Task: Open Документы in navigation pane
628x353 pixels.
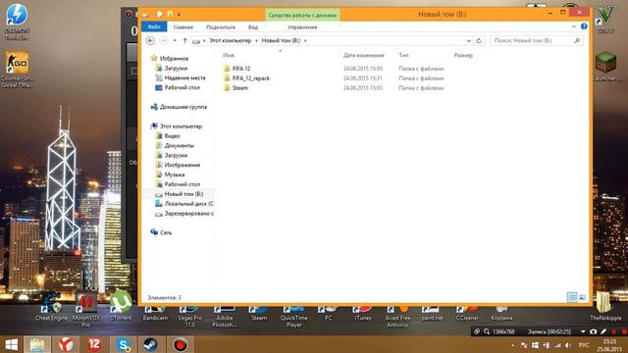Action: [x=179, y=145]
